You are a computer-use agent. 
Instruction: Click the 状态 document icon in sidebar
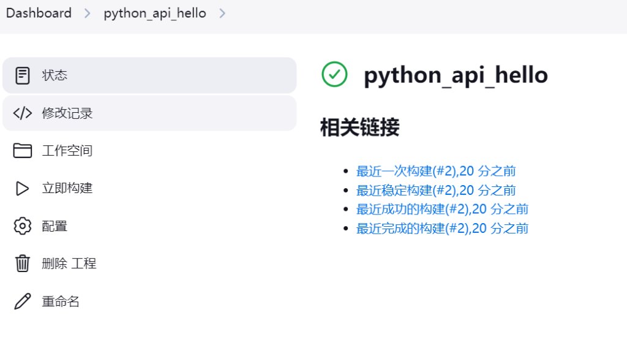click(23, 75)
